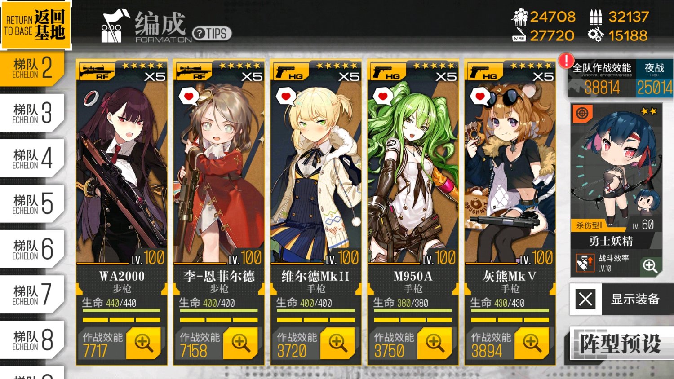Select Echelon 3 tab

tap(32, 113)
